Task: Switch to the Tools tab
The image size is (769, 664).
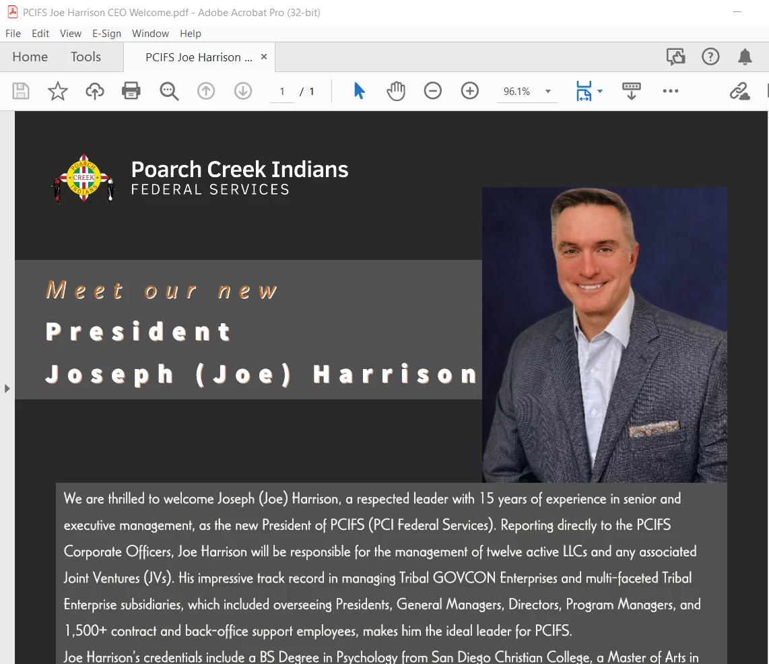Action: [86, 57]
